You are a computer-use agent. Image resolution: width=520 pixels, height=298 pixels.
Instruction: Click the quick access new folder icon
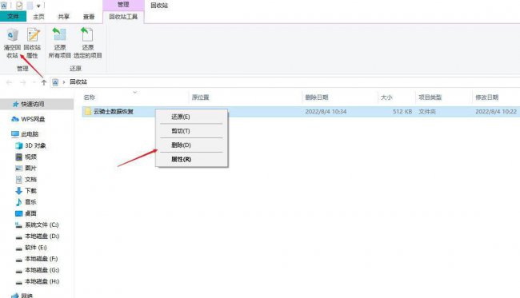(30, 6)
